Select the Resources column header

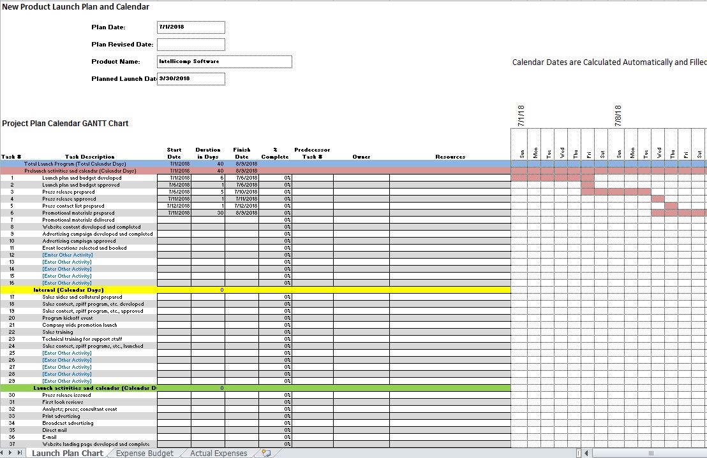(x=450, y=157)
